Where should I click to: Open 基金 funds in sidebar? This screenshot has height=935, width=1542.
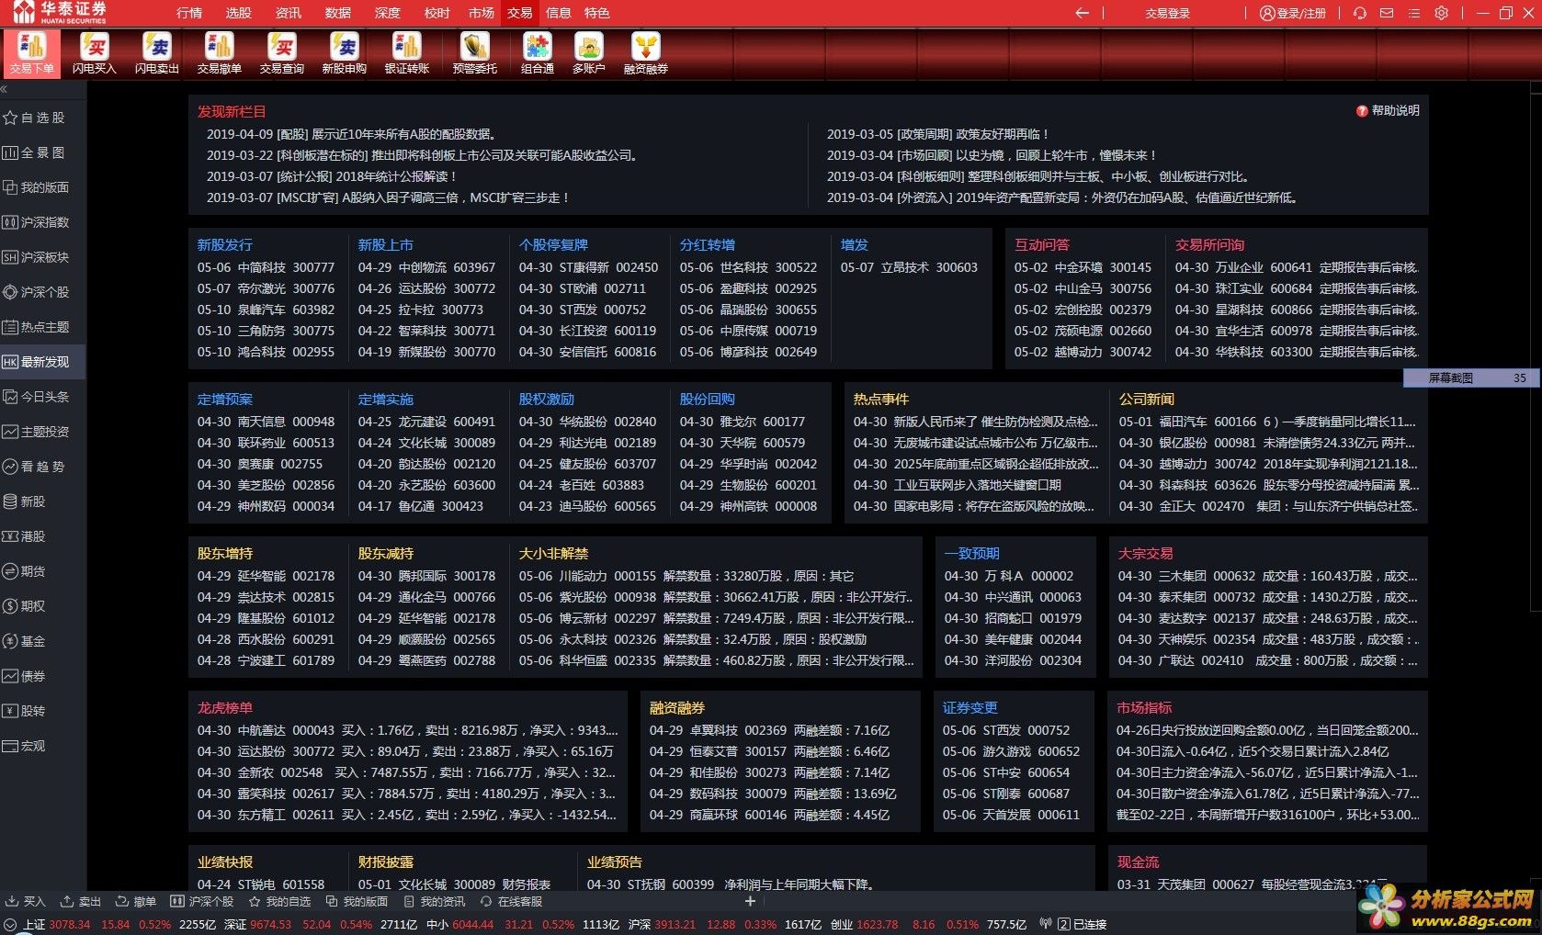tap(43, 641)
